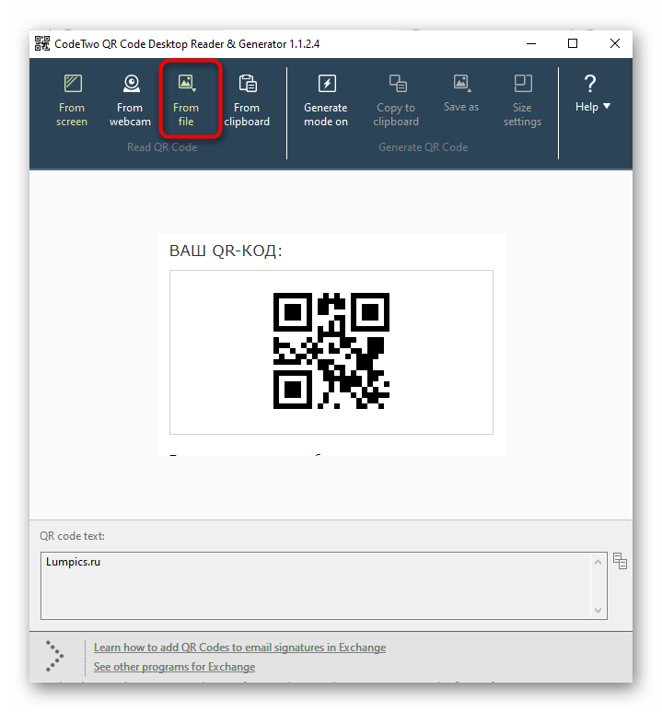Screen dimensions: 662x712
Task: Copy QR code text with side icon
Action: click(x=620, y=561)
